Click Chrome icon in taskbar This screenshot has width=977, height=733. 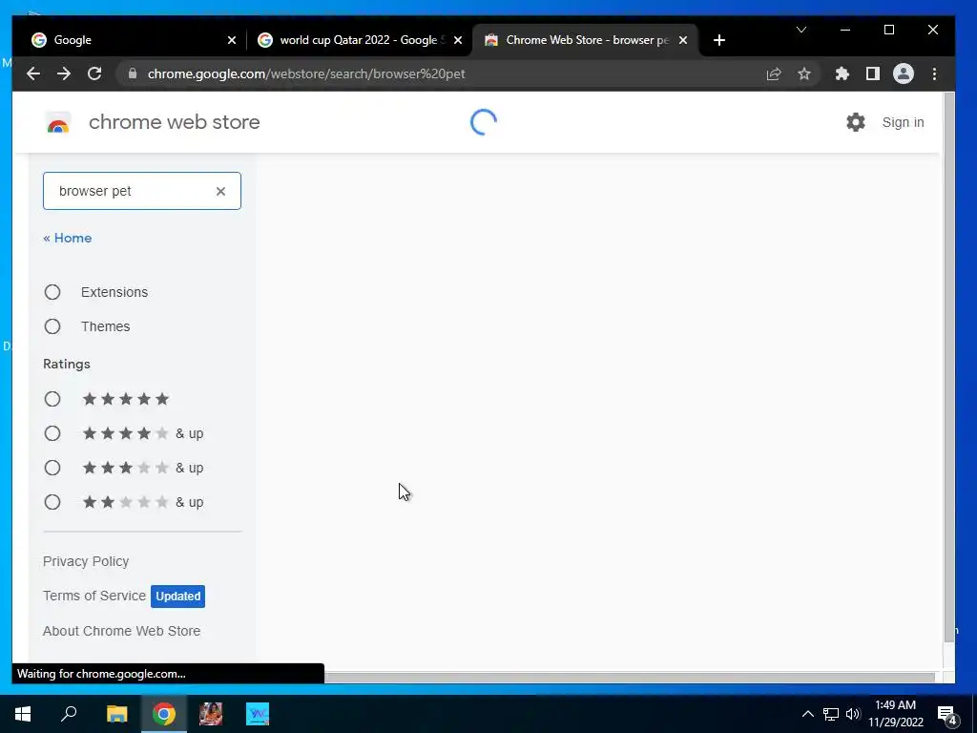pos(164,714)
